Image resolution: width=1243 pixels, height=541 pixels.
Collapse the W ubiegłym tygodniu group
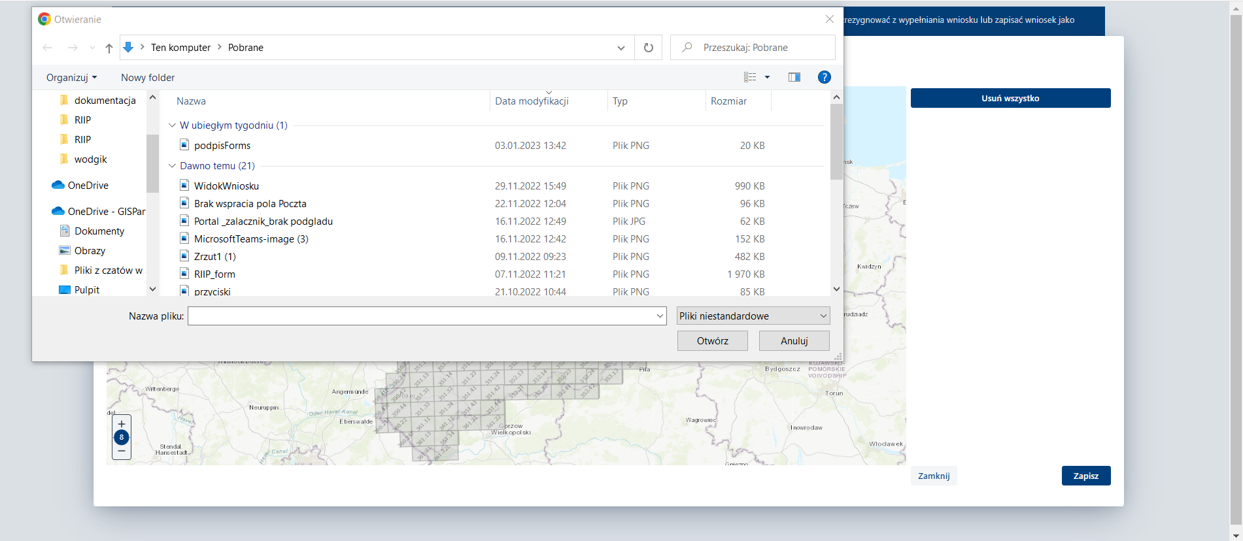(173, 125)
